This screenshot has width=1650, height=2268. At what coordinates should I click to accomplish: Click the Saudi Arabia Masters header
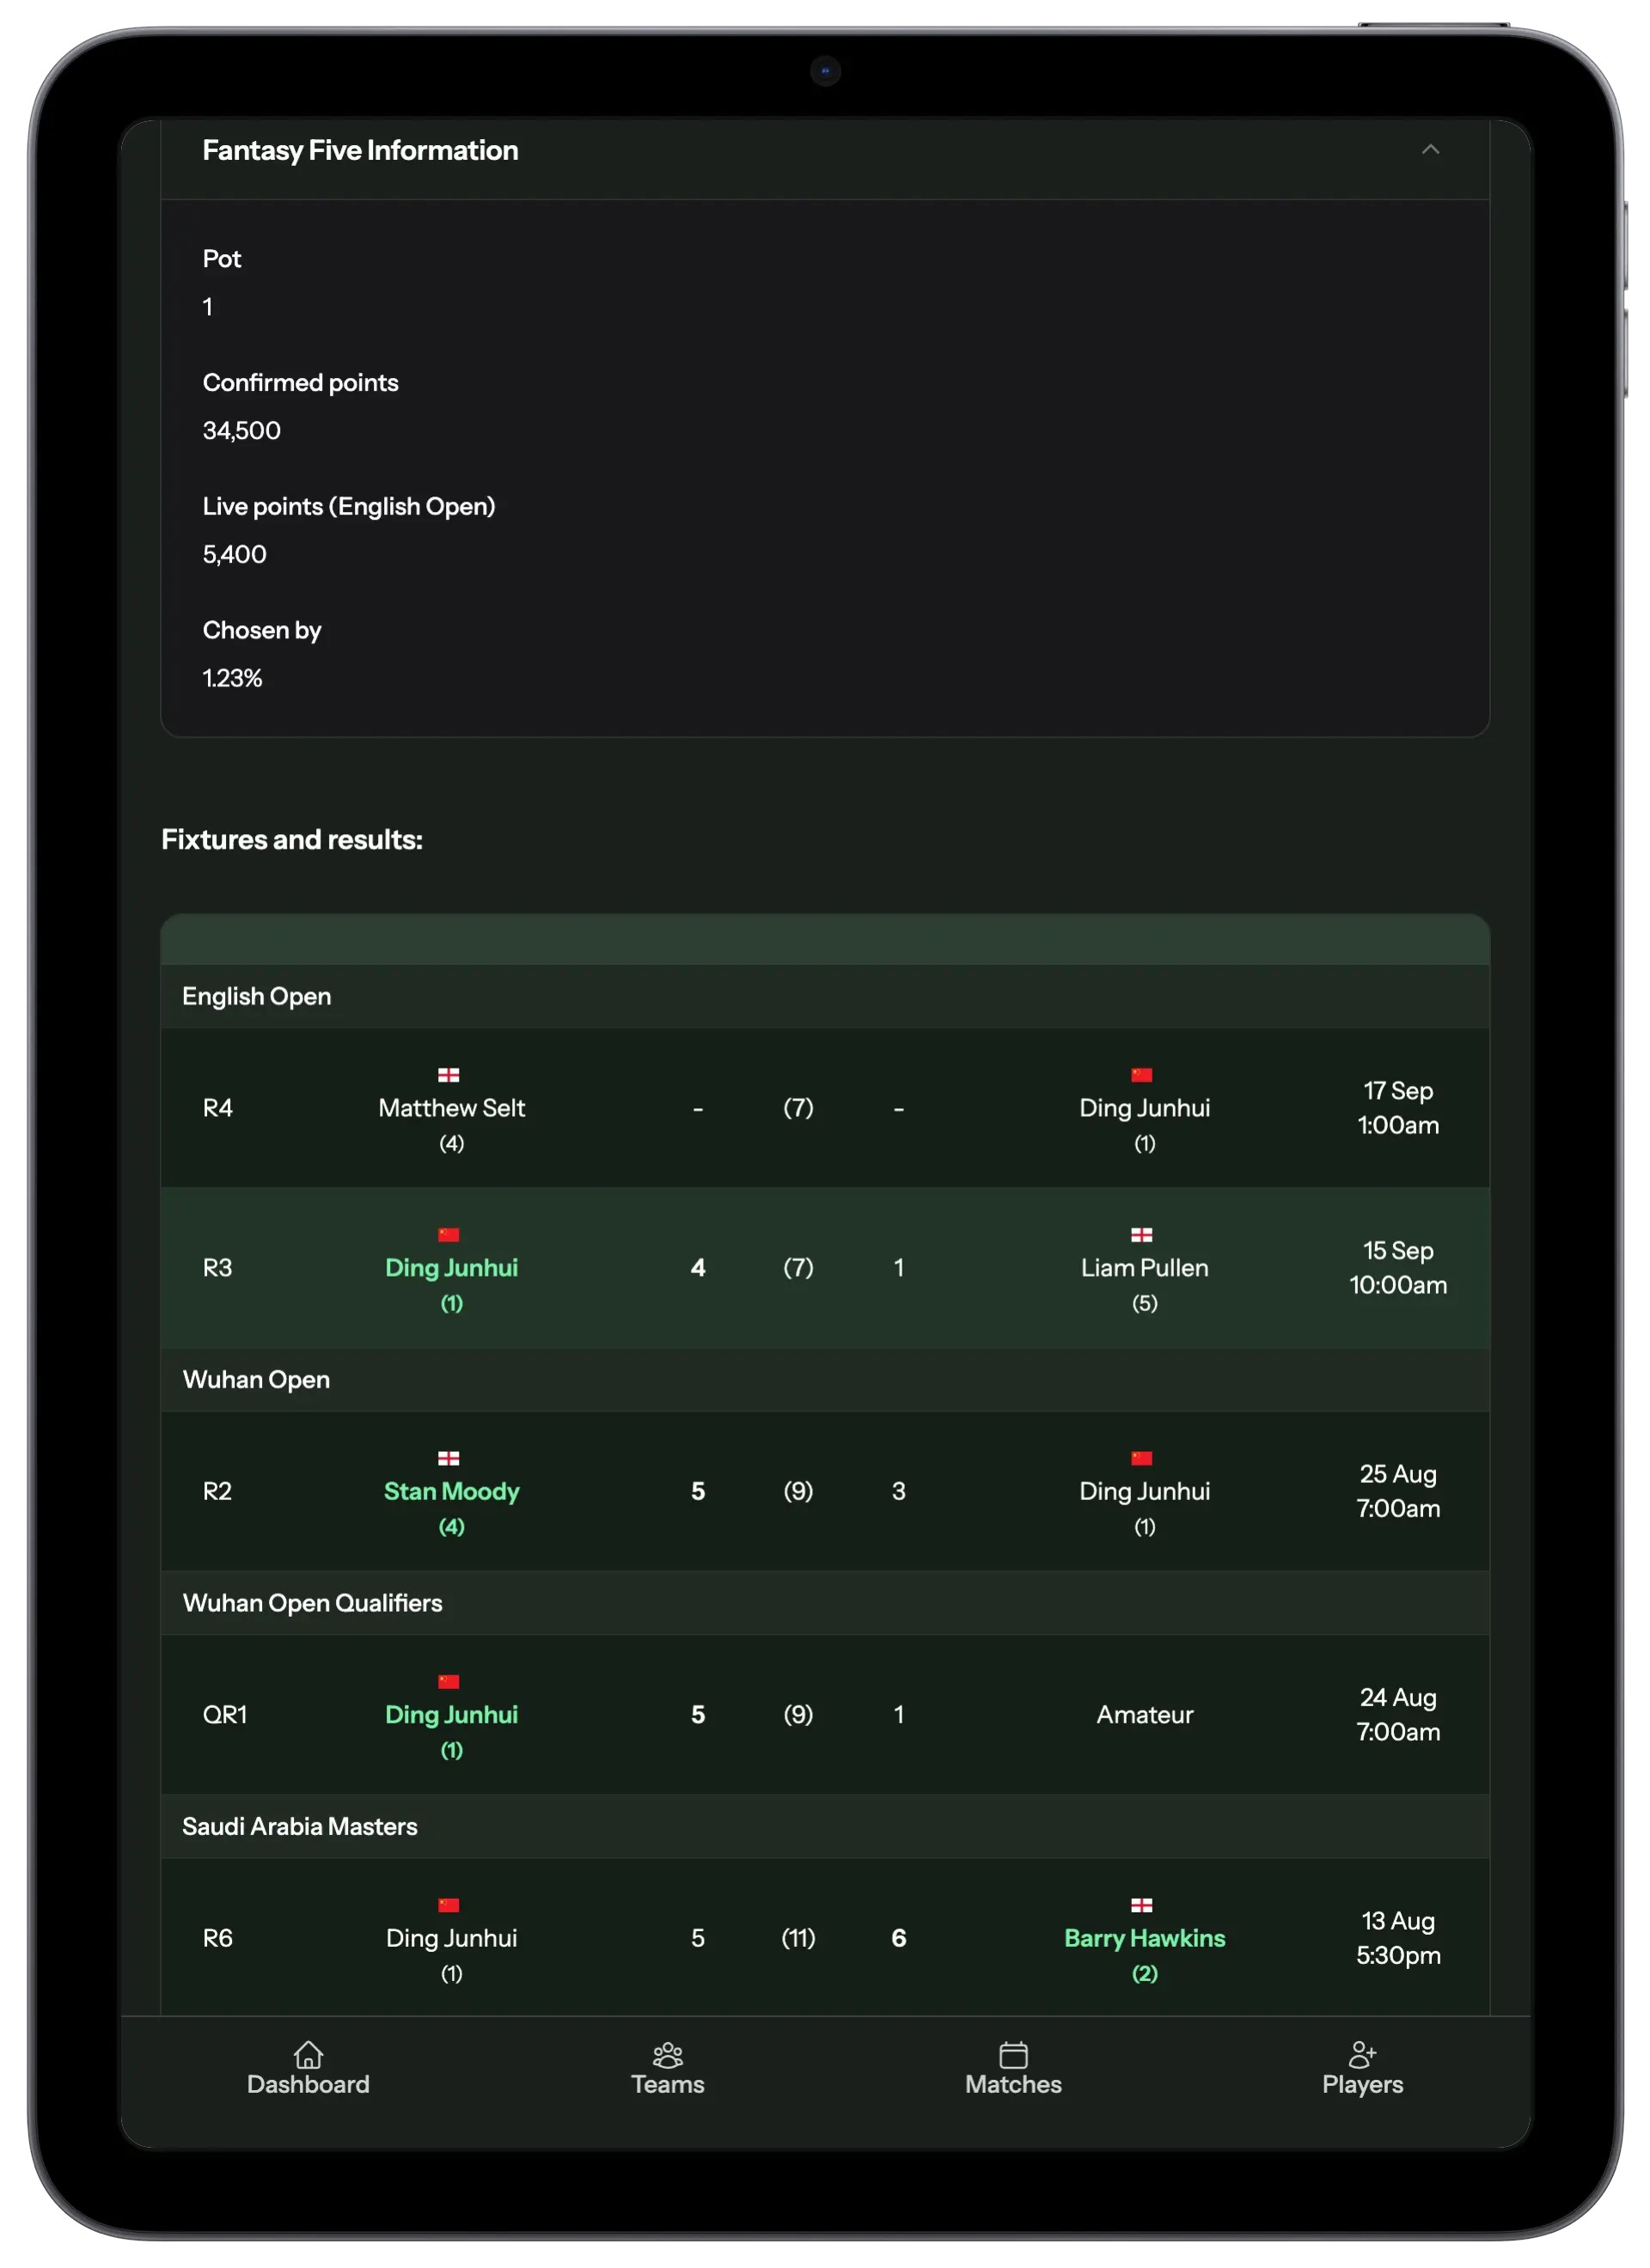(300, 1826)
